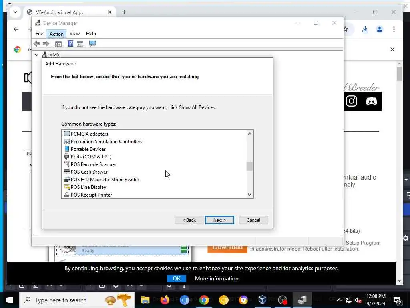The width and height of the screenshot is (410, 308).
Task: Select Portable Devices text in the list
Action: click(x=88, y=149)
